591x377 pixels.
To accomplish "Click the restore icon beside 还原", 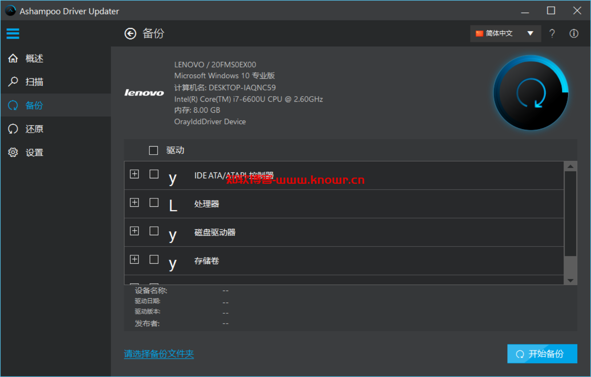I will point(13,129).
